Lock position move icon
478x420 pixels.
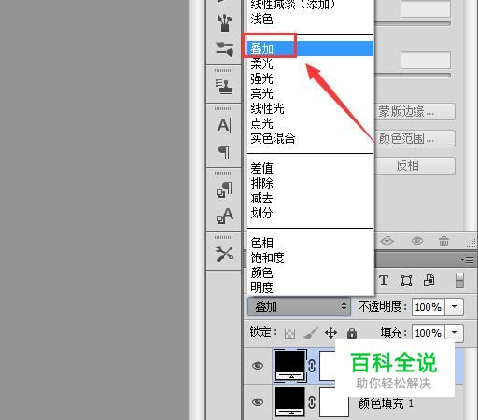[x=330, y=333]
